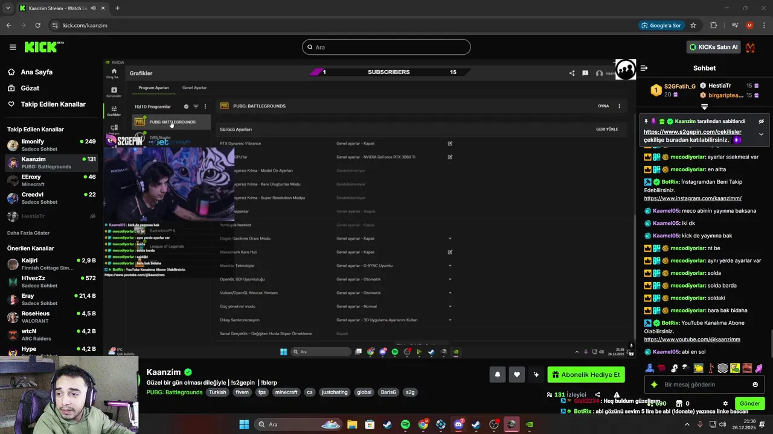This screenshot has width=773, height=434.
Task: Collapse the Sohbet chat panel
Action: (644, 68)
